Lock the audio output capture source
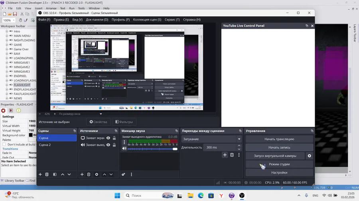Image resolution: width=359 pixels, height=201 pixels. (114, 145)
